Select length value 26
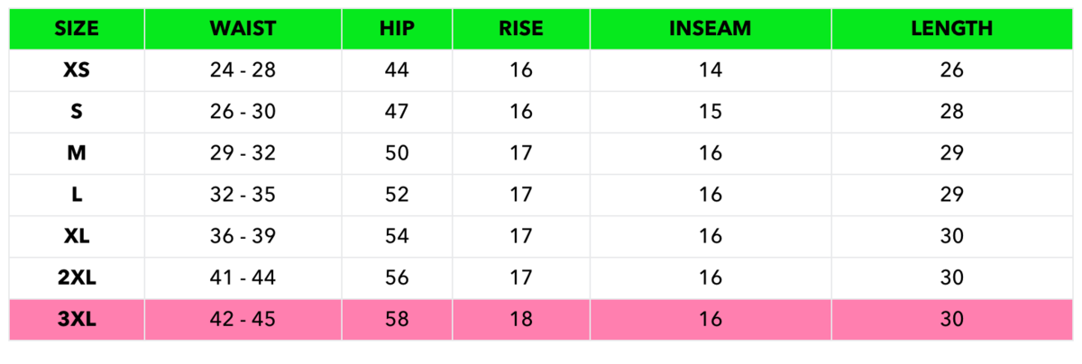1082x364 pixels. click(951, 70)
